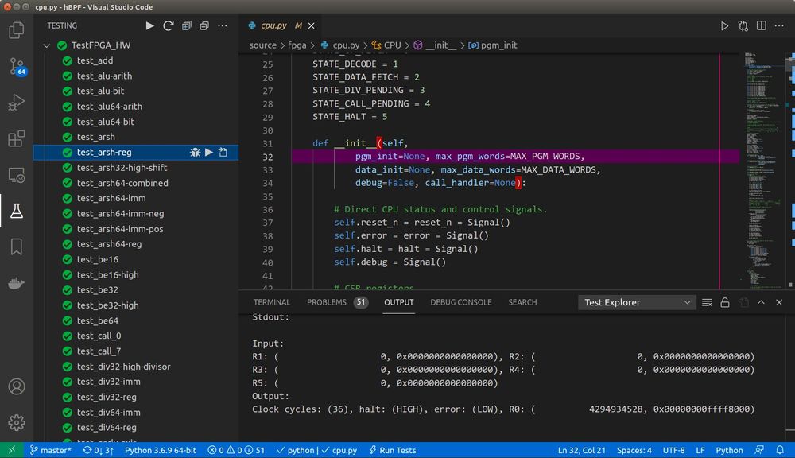Switch to the Output panel tab
This screenshot has height=458, width=795.
click(398, 302)
